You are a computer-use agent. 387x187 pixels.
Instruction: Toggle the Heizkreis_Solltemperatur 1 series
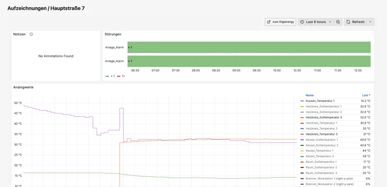[x=324, y=107]
